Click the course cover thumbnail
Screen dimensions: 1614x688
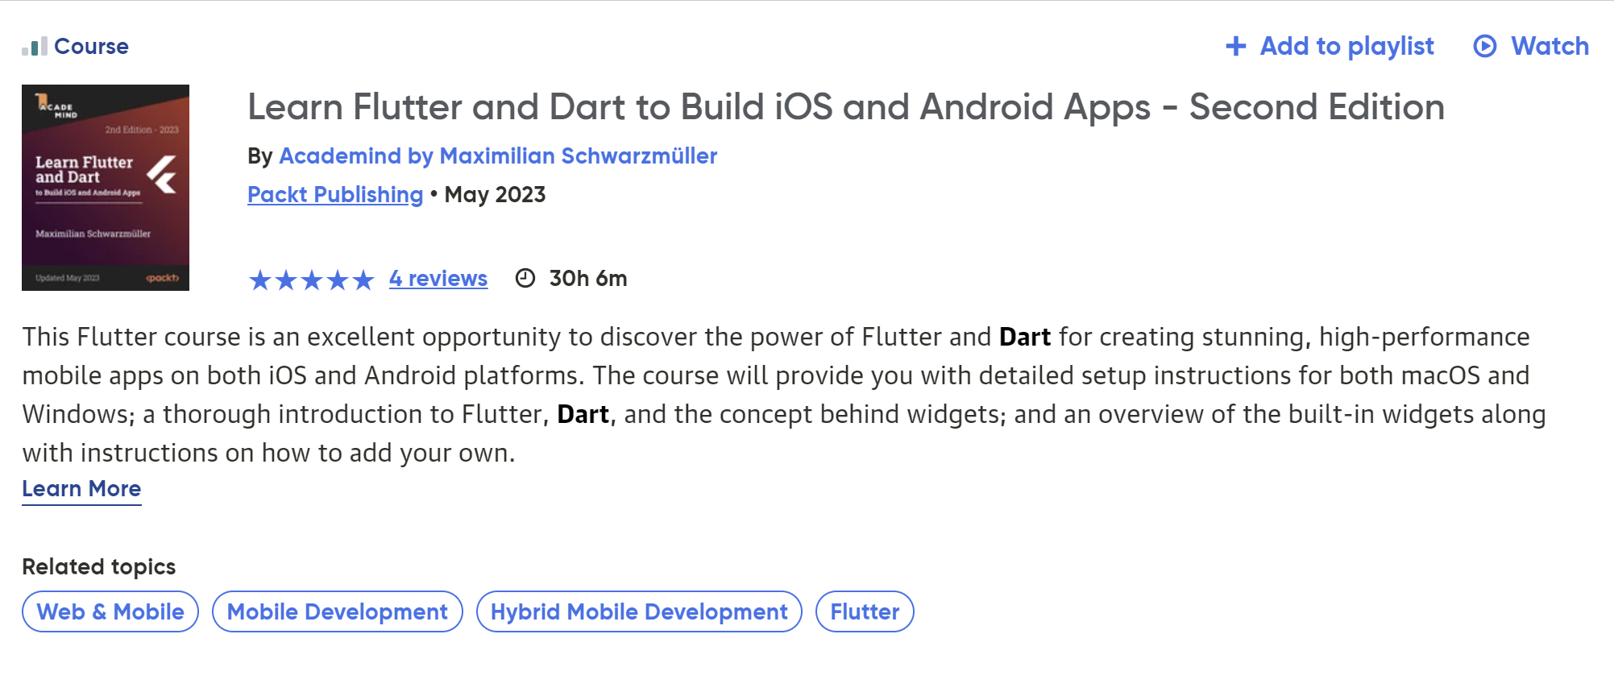pos(106,188)
